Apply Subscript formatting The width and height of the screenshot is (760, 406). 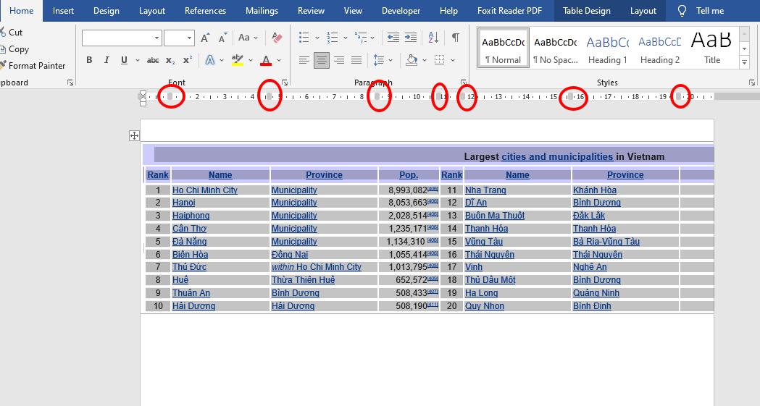tap(170, 61)
